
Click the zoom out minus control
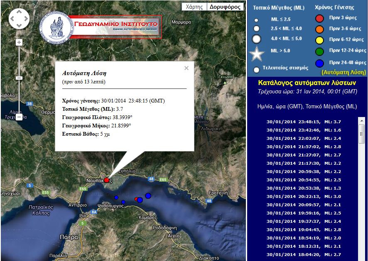[x=18, y=117]
